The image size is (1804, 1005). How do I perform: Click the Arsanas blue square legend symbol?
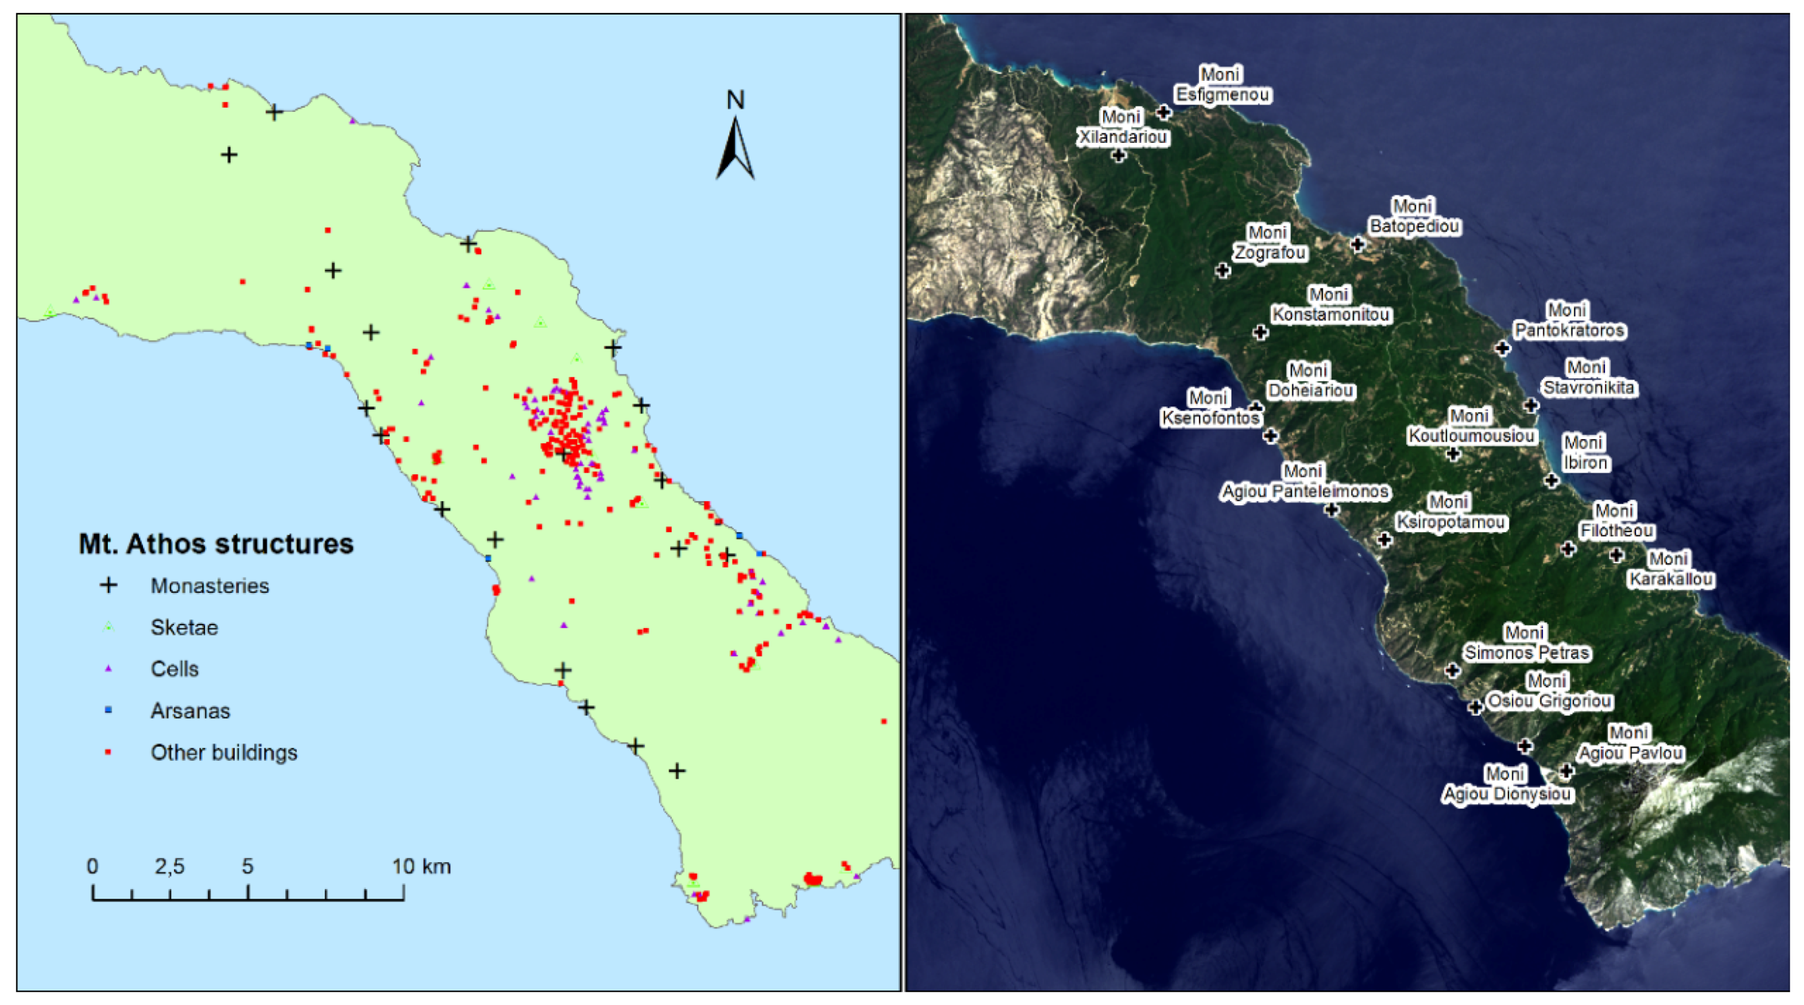pyautogui.click(x=108, y=710)
